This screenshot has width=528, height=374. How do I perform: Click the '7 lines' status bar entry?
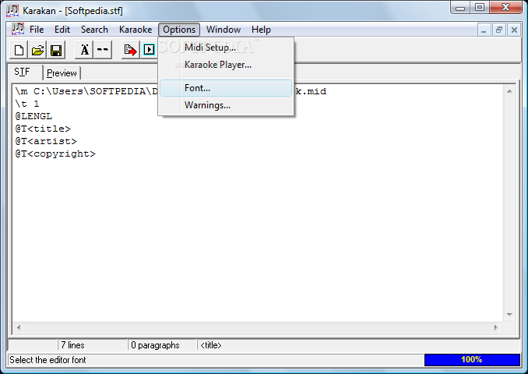93,345
